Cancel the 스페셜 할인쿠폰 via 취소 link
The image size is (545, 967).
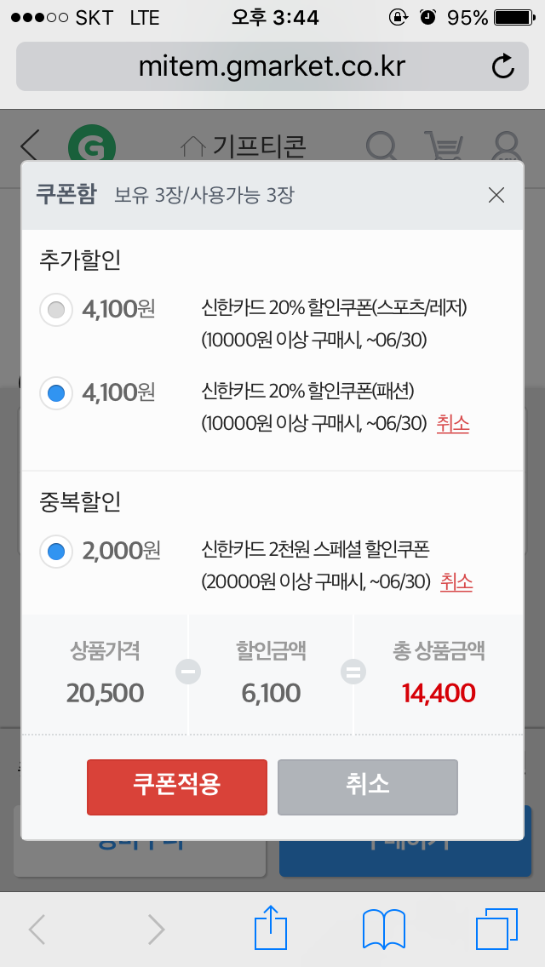point(456,582)
